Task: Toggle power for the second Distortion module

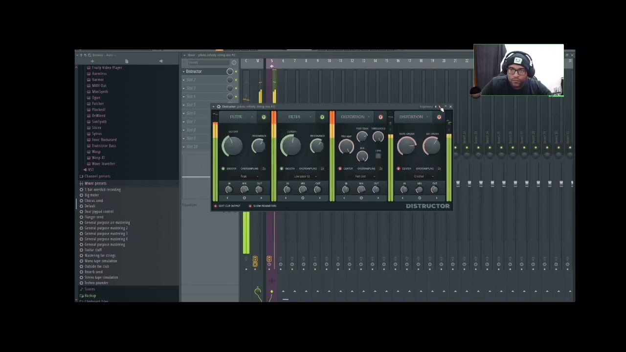Action: 439,117
